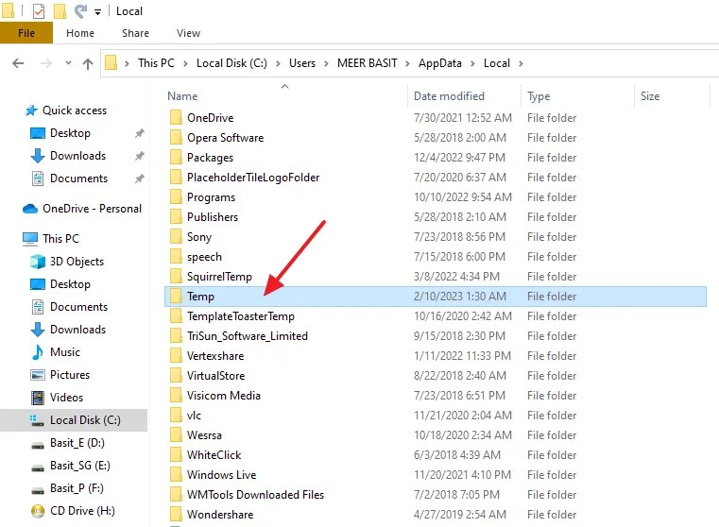Viewport: 719px width, 527px height.
Task: Select the vlc folder icon
Action: click(x=176, y=416)
